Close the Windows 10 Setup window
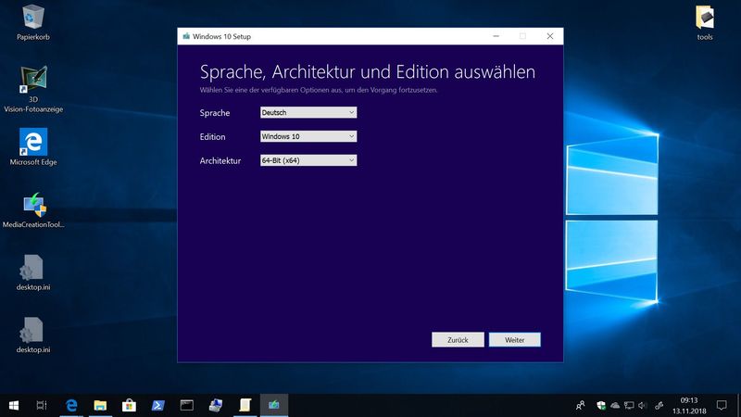Screen dimensions: 741x417 pyautogui.click(x=549, y=36)
